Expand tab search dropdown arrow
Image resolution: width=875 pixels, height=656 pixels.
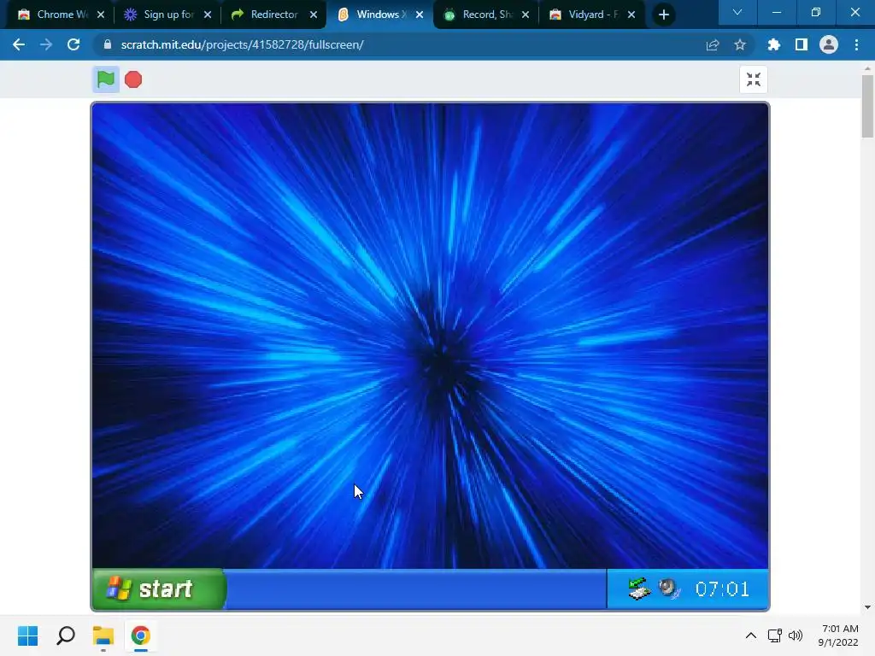point(737,12)
